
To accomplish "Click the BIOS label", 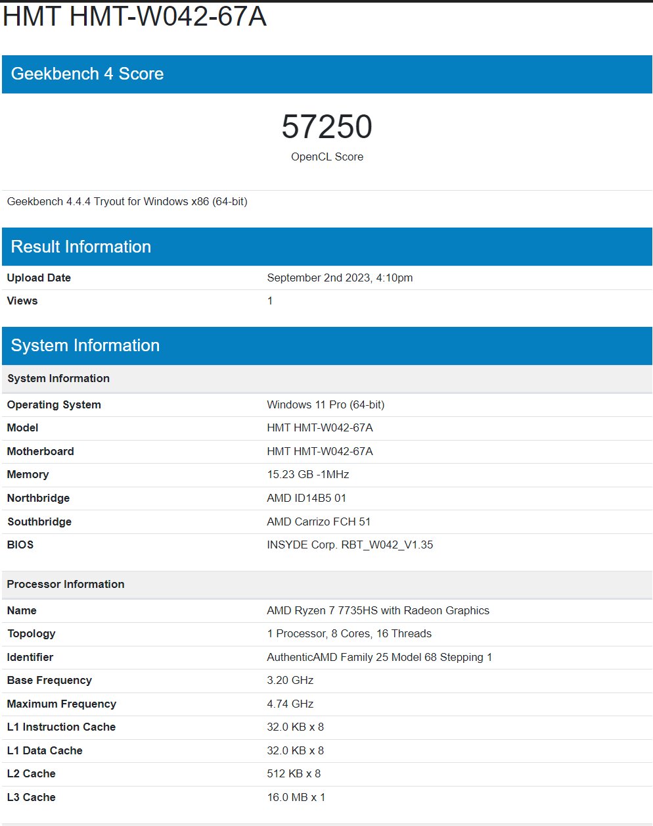I will tap(20, 545).
